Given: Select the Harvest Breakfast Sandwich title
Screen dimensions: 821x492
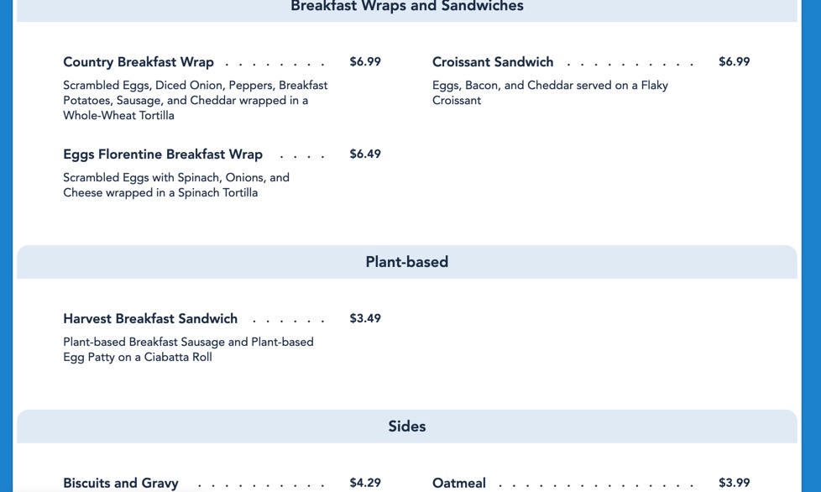Looking at the screenshot, I should [x=150, y=319].
